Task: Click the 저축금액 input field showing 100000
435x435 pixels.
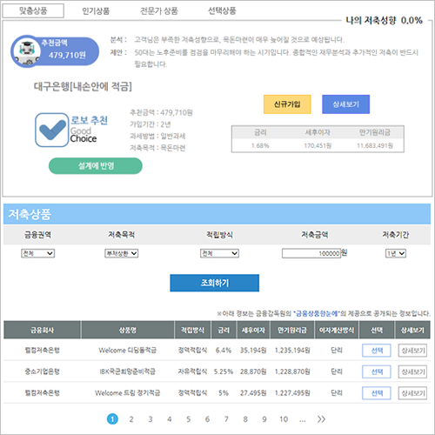Action: point(311,253)
